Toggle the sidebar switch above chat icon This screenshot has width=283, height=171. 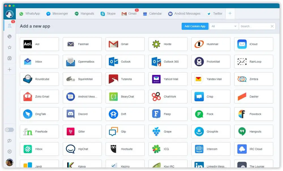click(x=9, y=130)
